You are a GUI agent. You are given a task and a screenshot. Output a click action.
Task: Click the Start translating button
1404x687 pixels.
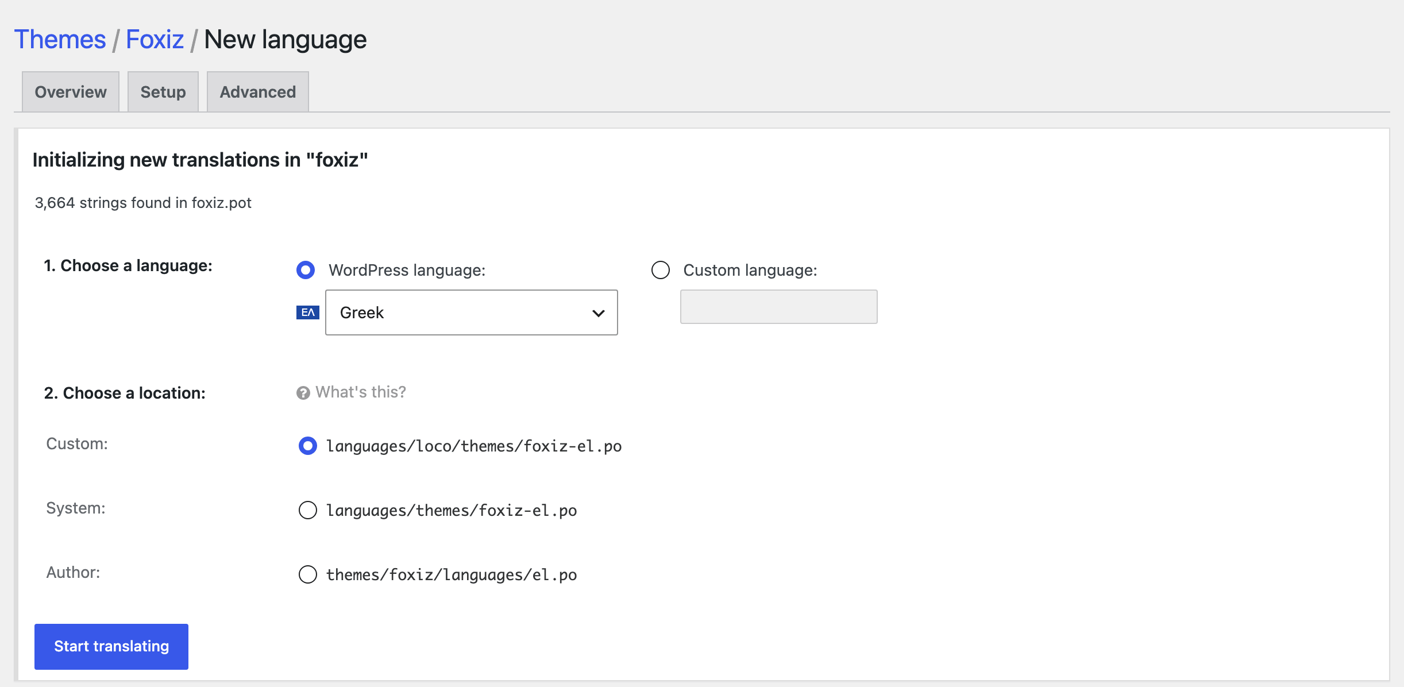(x=111, y=647)
